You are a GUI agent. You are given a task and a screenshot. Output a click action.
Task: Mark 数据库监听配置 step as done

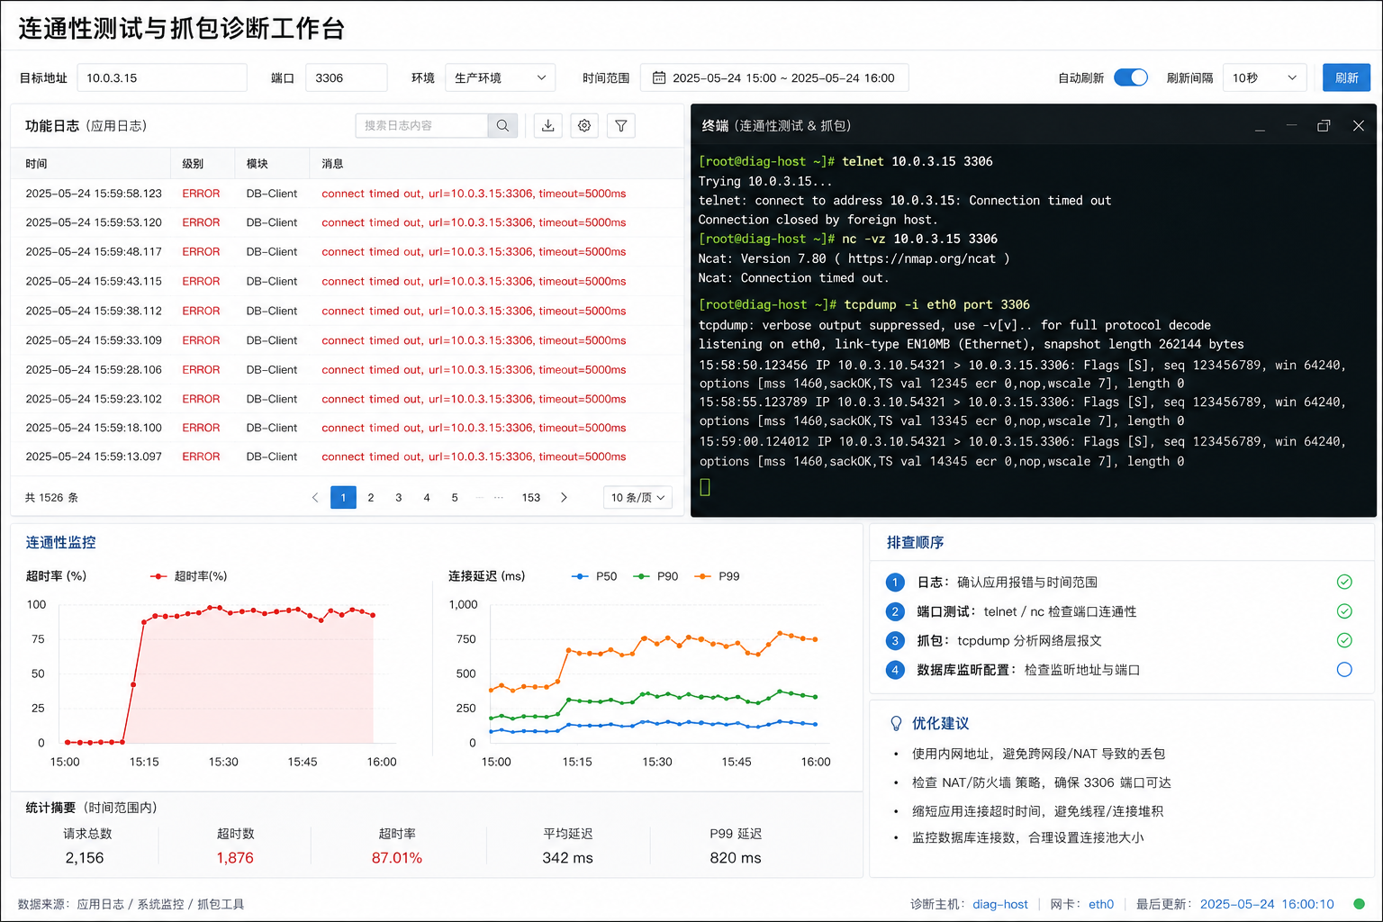[1344, 669]
